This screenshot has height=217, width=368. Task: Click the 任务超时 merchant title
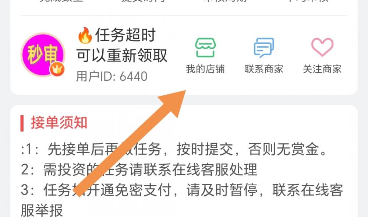click(125, 35)
